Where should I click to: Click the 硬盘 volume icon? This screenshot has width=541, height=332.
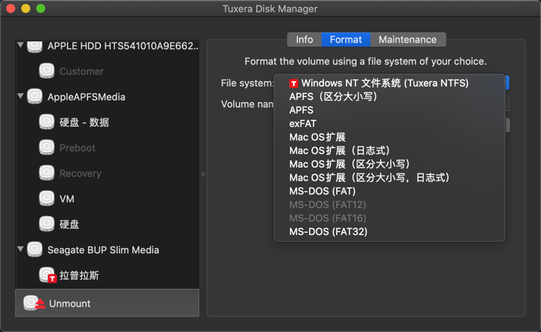(x=47, y=224)
